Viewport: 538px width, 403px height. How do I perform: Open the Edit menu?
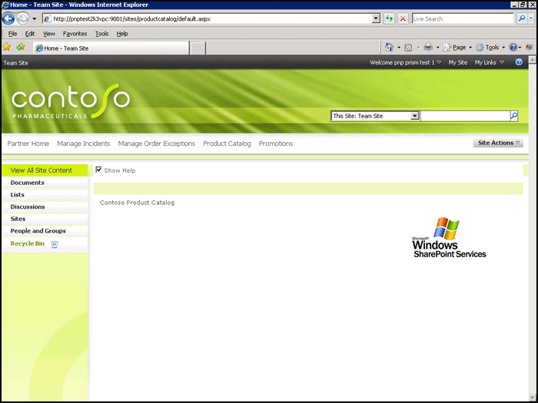click(x=30, y=34)
